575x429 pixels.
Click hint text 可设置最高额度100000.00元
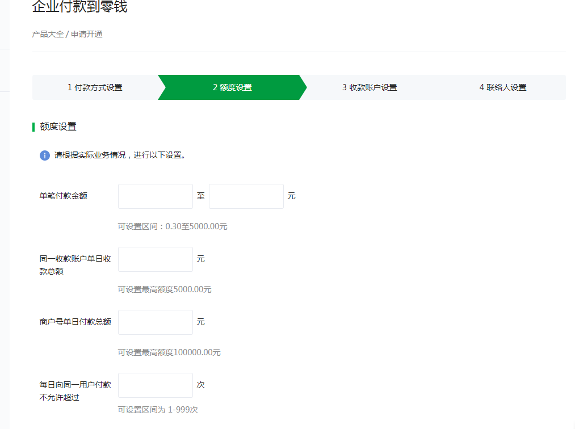tap(169, 353)
